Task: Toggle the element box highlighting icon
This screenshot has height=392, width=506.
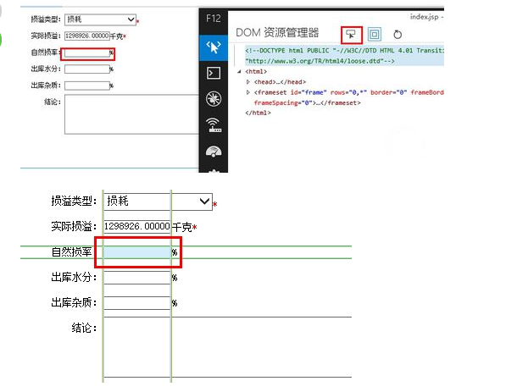Action: point(375,34)
